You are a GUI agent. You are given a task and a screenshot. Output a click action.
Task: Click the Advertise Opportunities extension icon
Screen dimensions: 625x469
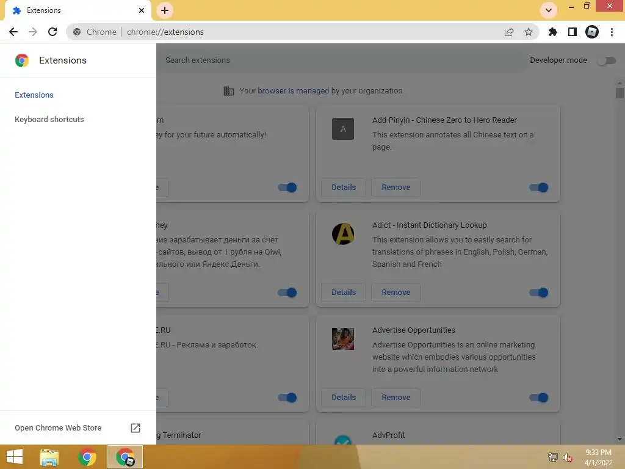coord(343,339)
